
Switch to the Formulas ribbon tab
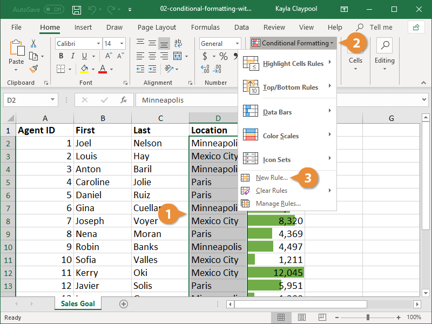[205, 27]
